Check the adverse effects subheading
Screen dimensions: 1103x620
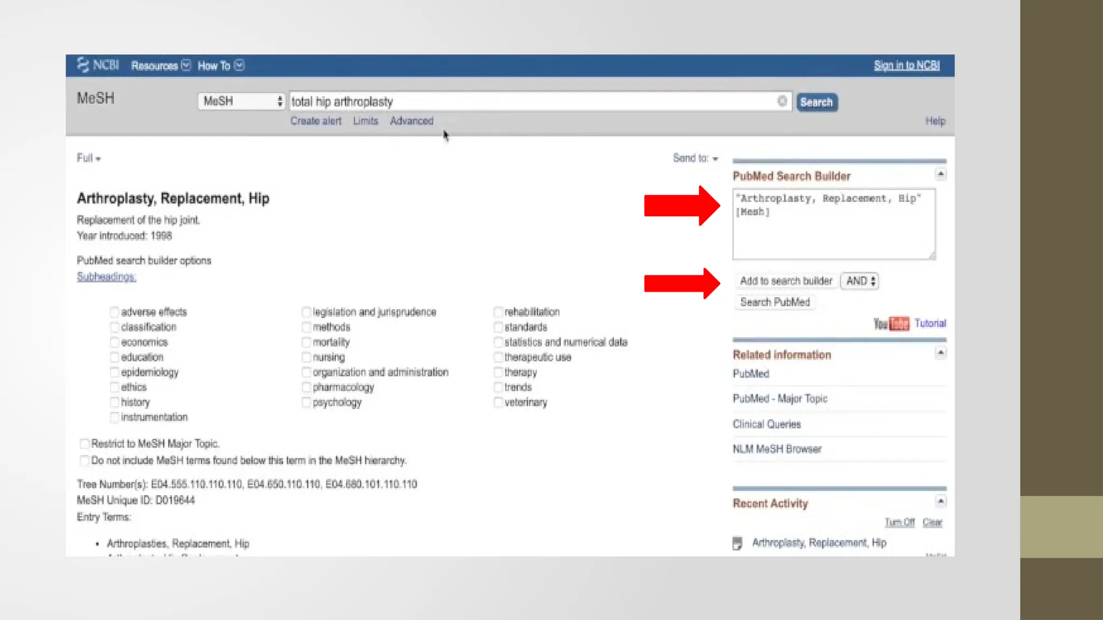pyautogui.click(x=114, y=312)
